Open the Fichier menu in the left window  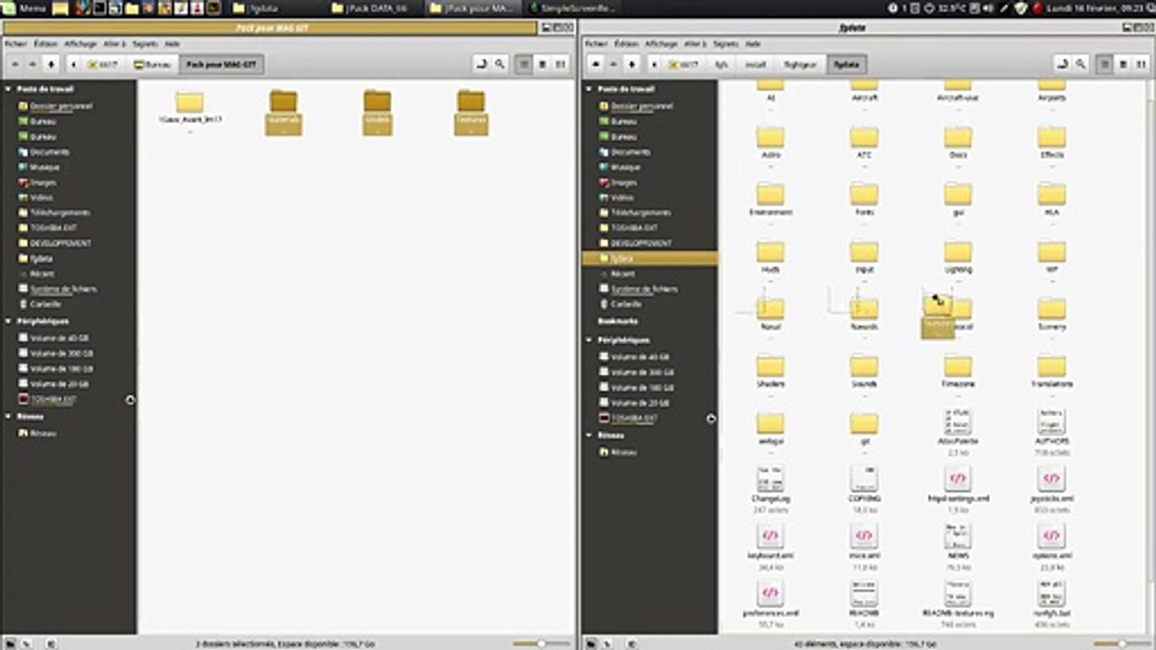click(x=15, y=43)
